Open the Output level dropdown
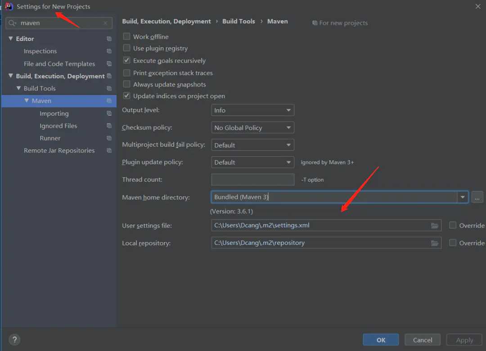The width and height of the screenshot is (486, 351). pos(252,110)
